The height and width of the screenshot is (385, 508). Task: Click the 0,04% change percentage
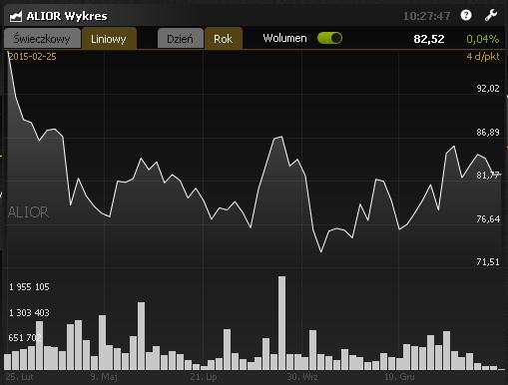click(x=483, y=39)
